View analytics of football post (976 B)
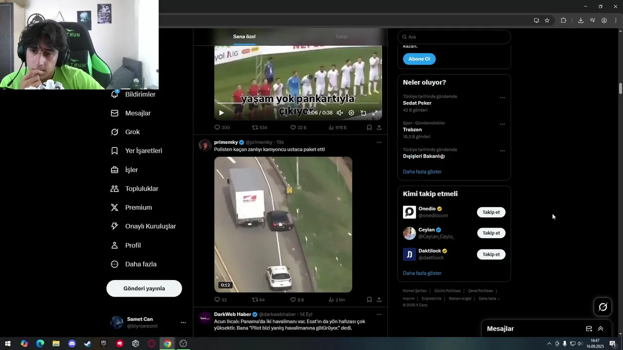 (337, 127)
